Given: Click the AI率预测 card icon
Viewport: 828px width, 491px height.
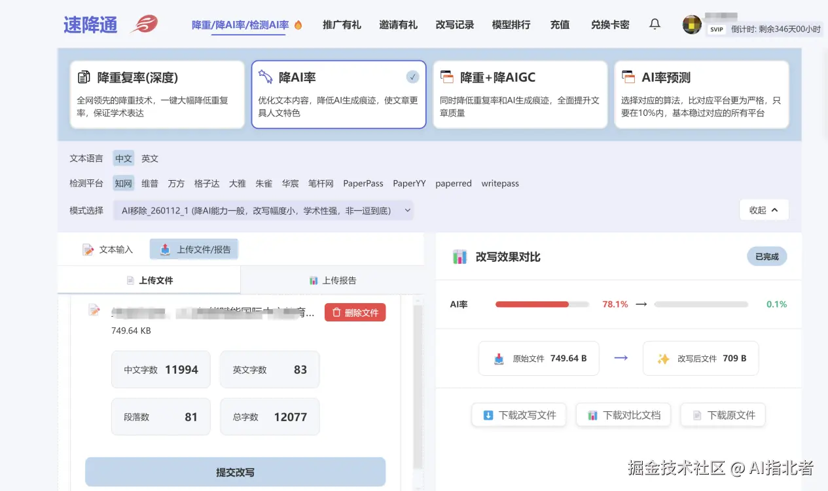Looking at the screenshot, I should [628, 77].
